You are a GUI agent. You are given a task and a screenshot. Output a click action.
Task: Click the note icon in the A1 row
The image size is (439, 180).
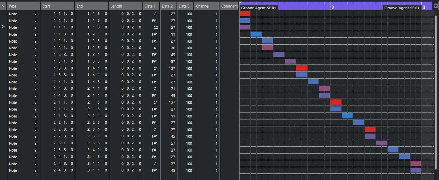[35, 48]
